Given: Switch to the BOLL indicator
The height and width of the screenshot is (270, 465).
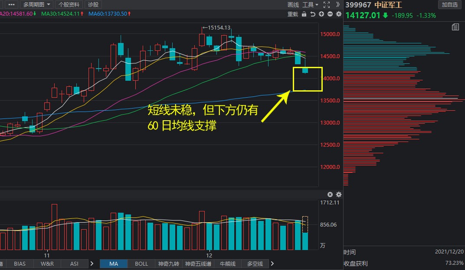Looking at the screenshot, I should (141, 263).
